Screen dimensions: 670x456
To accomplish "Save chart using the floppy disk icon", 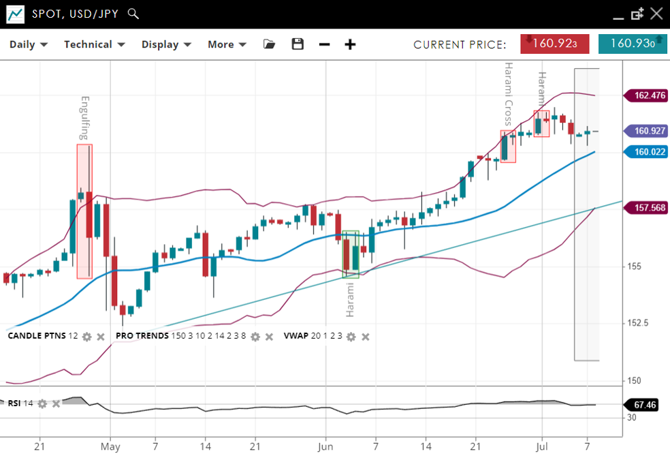I will click(x=298, y=44).
